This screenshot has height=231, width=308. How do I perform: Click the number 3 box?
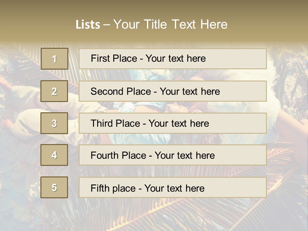coord(54,123)
